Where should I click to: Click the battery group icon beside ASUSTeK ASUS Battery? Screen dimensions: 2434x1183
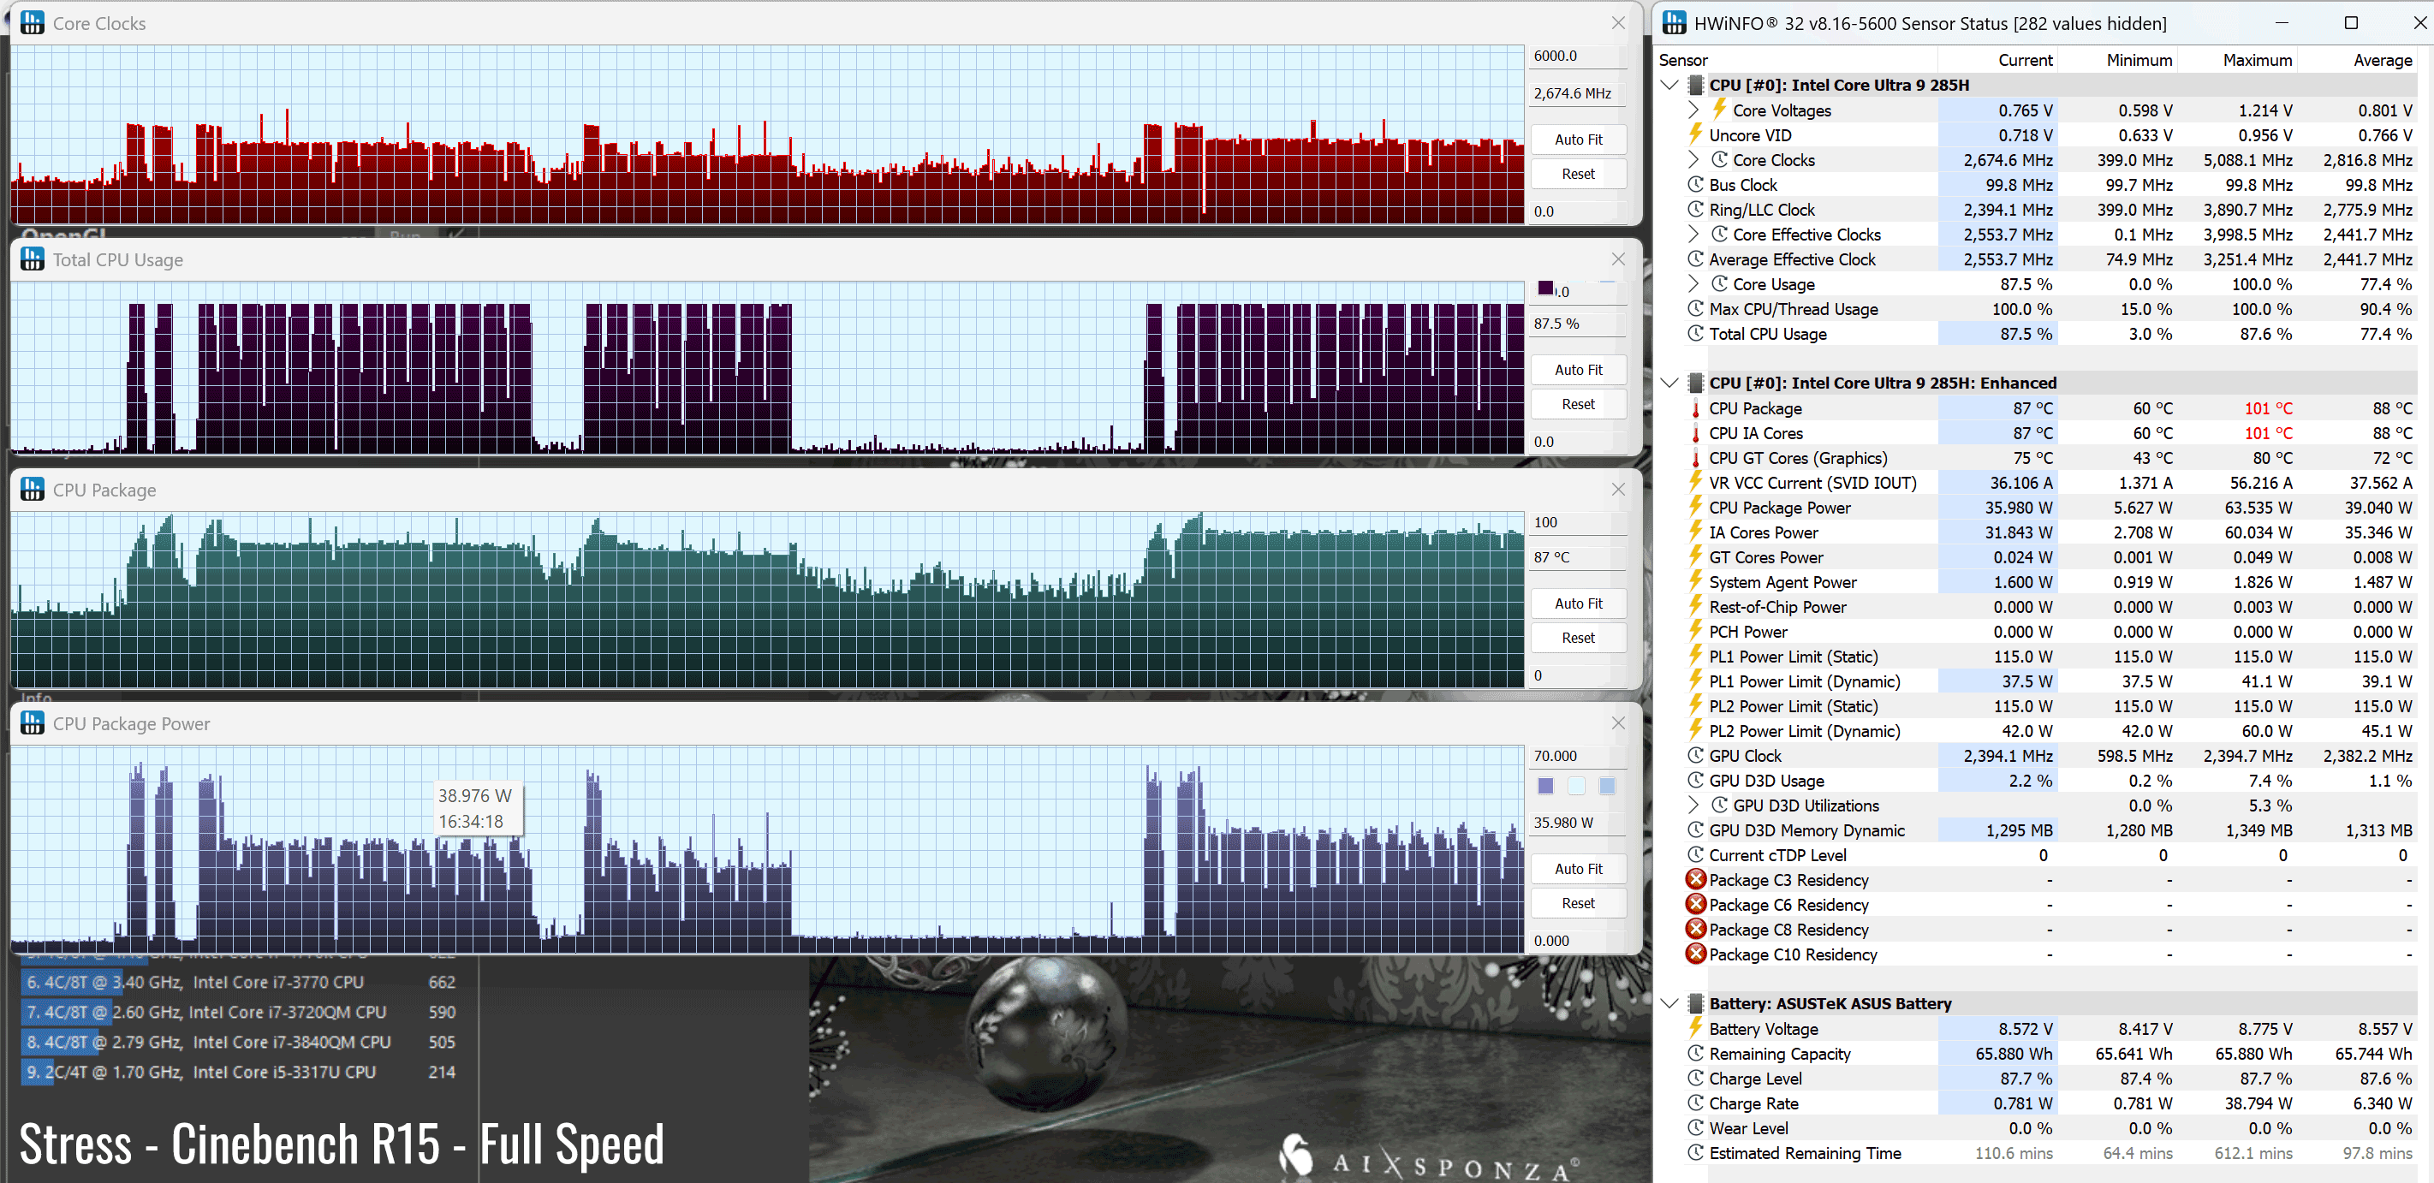click(x=1695, y=1003)
